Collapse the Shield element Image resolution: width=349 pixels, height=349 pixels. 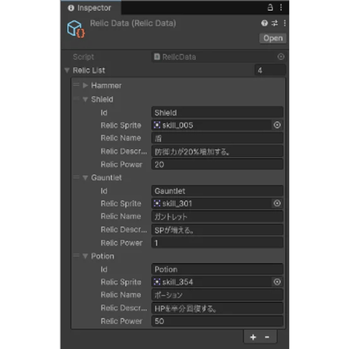point(85,99)
